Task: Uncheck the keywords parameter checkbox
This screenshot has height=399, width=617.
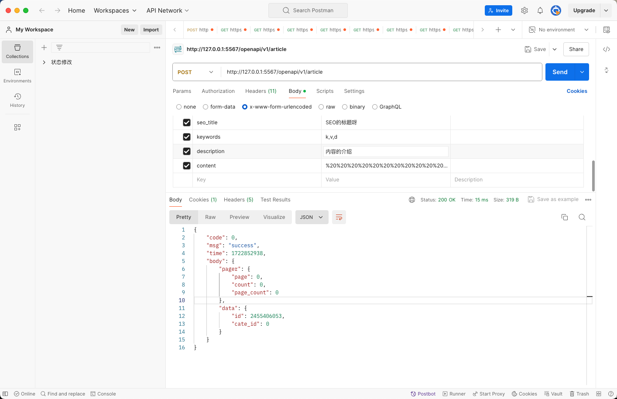Action: [187, 137]
